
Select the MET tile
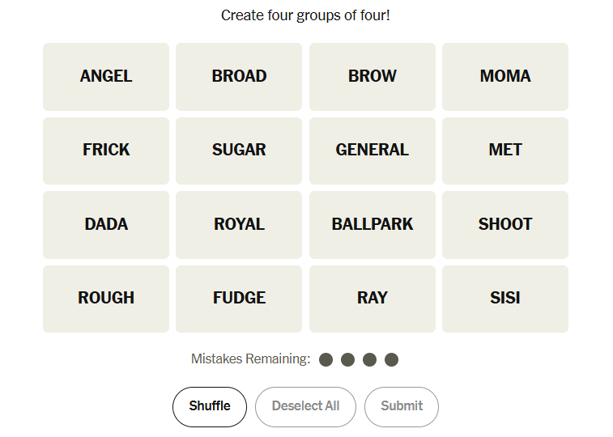504,151
